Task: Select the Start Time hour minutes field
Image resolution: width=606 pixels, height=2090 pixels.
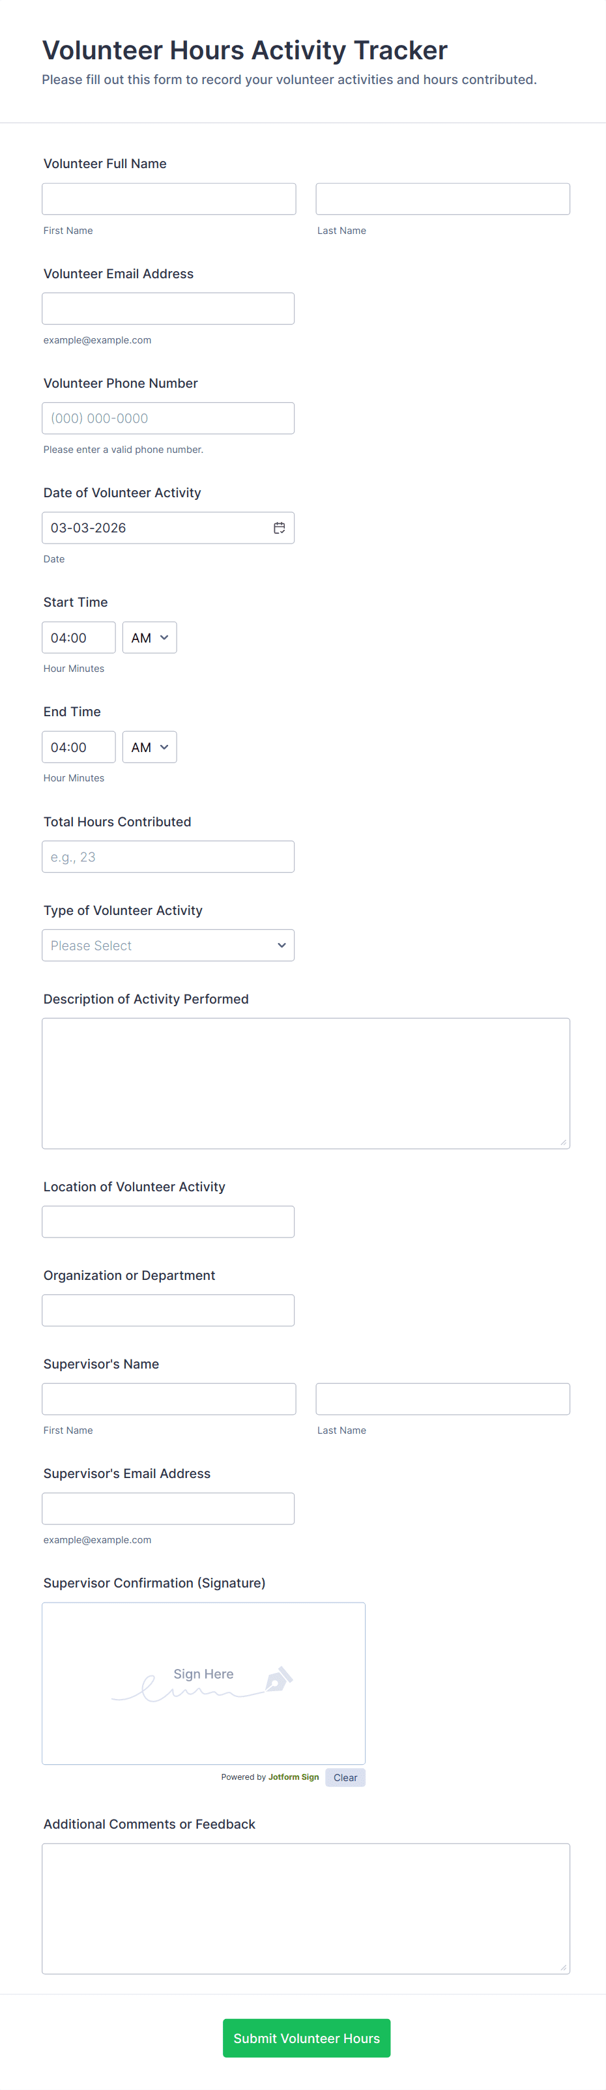Action: (79, 637)
